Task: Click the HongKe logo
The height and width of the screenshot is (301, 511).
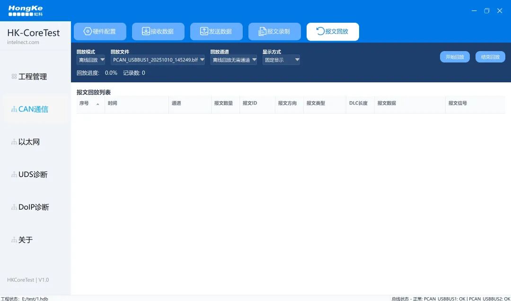Action: (26, 10)
